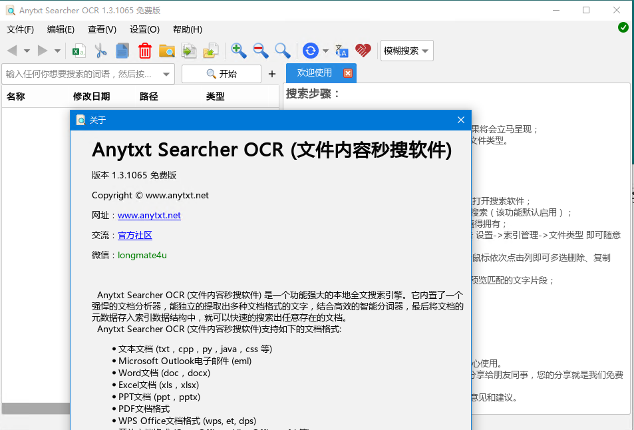Screen dimensions: 634x430
Task: Open the 设置(O) menu
Action: (144, 29)
